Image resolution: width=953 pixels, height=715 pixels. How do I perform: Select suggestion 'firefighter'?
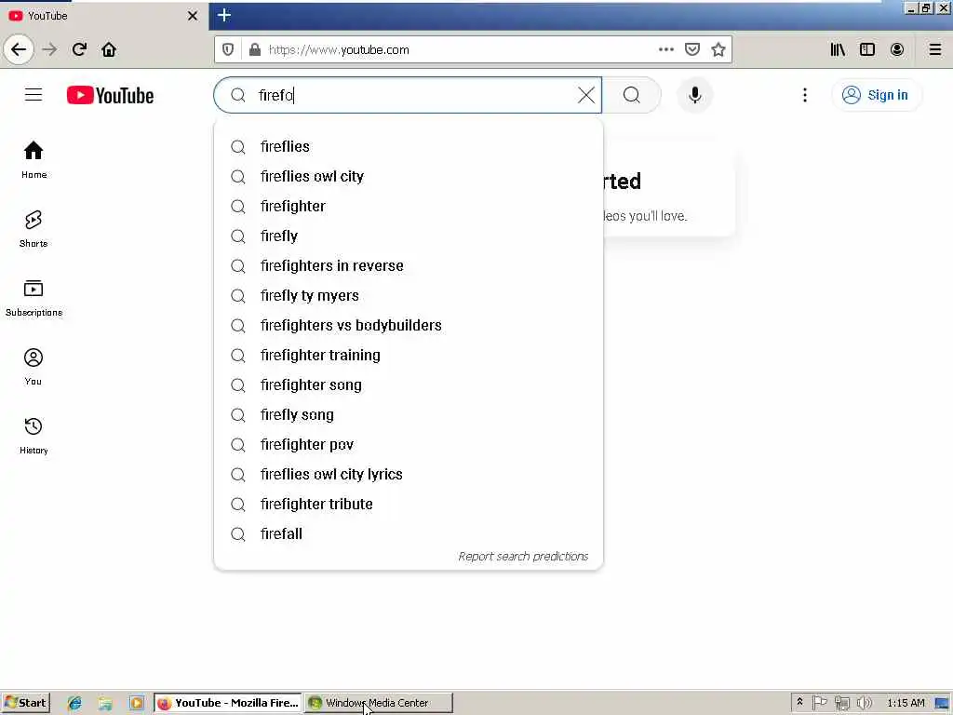(409, 206)
